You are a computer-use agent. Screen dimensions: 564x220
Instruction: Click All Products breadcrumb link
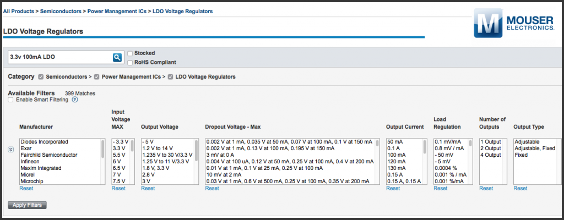coord(18,12)
